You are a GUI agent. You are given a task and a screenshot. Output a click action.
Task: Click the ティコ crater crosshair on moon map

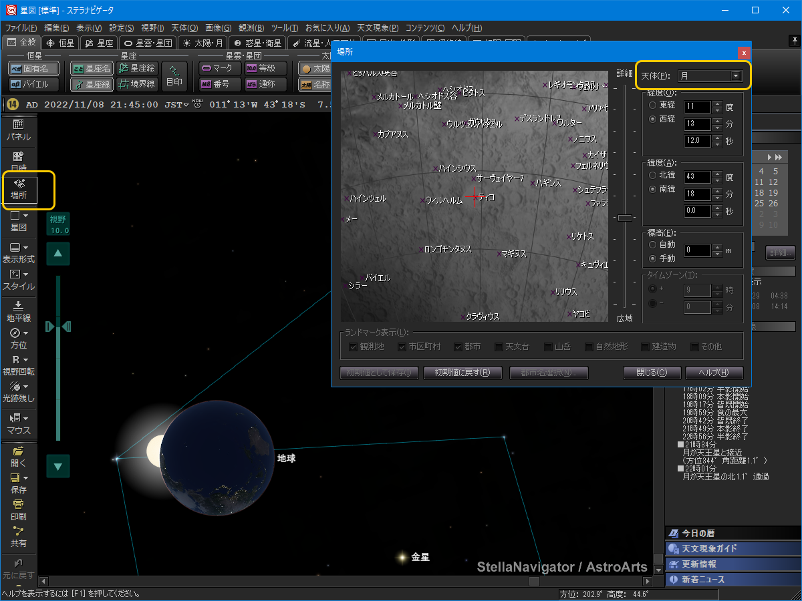[475, 197]
